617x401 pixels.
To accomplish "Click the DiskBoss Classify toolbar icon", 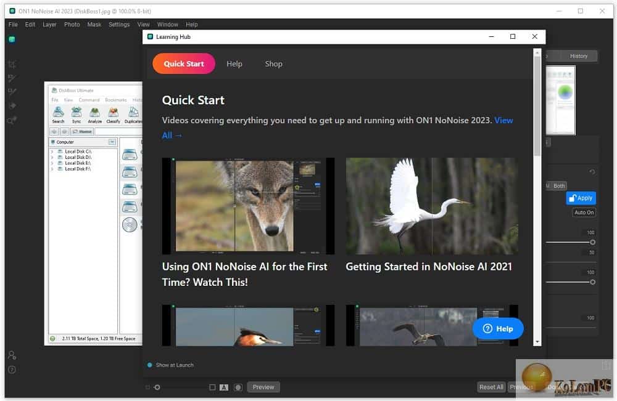I will coord(113,115).
